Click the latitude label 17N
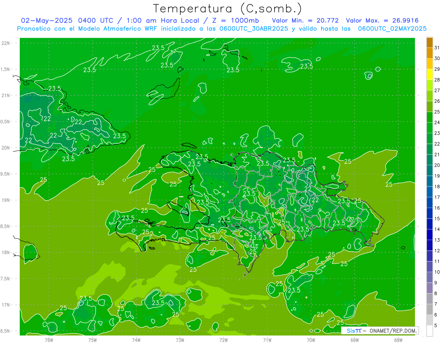Image resolution: width=447 pixels, height=345 pixels. tap(6, 305)
